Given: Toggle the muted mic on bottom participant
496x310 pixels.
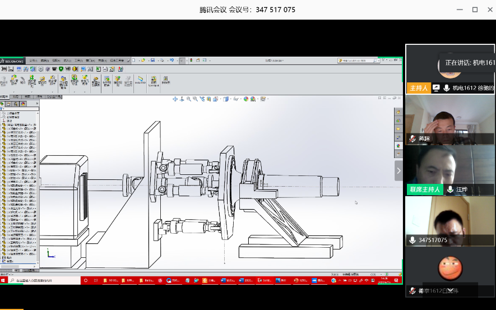Looking at the screenshot, I should click(412, 290).
